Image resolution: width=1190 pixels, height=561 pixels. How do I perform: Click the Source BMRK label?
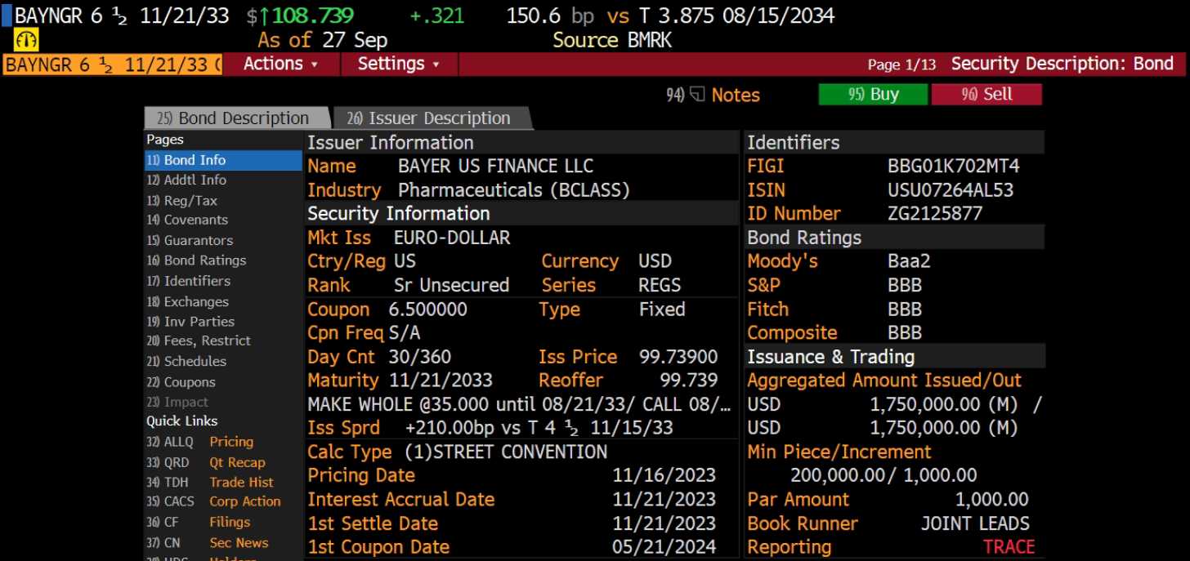point(612,40)
